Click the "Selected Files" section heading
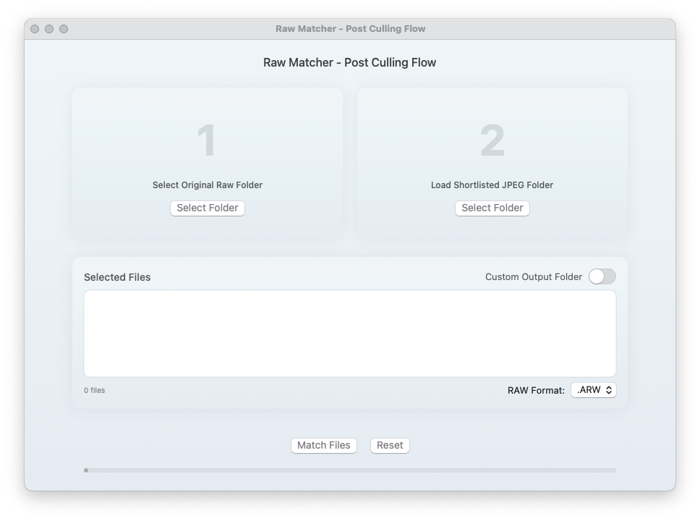Image resolution: width=700 pixels, height=521 pixels. point(117,277)
